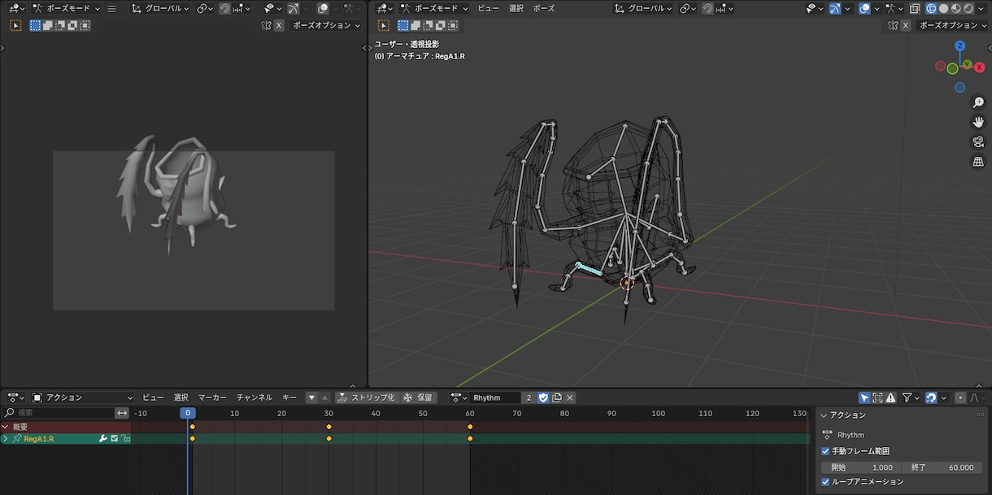Click the X-axis mirror button in left viewport
992x495 pixels.
(278, 25)
